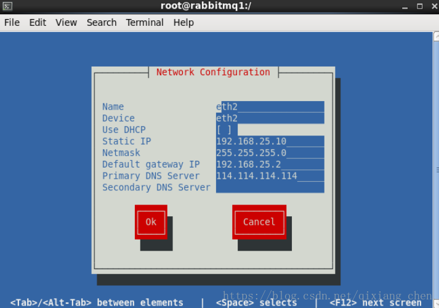439x308 pixels.
Task: Maximize the terminal window
Action: 419,6
